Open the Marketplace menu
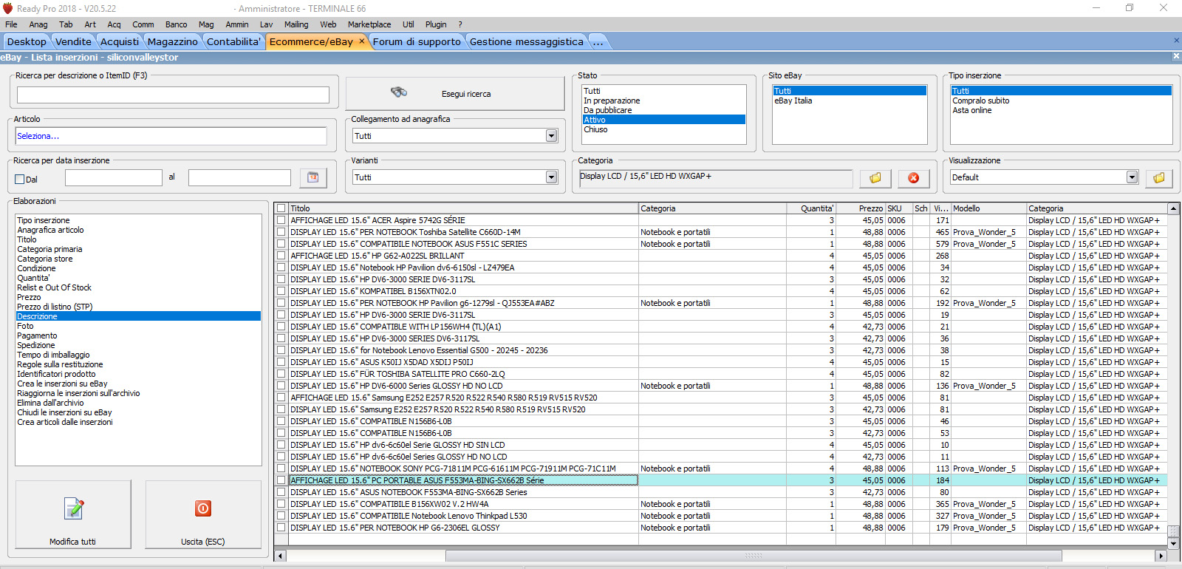1182x569 pixels. click(x=369, y=24)
